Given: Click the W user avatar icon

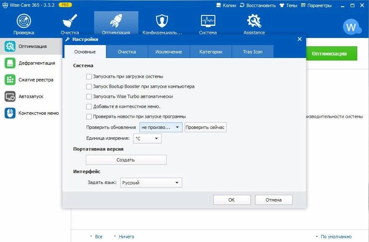Looking at the screenshot, I should pyautogui.click(x=351, y=27).
